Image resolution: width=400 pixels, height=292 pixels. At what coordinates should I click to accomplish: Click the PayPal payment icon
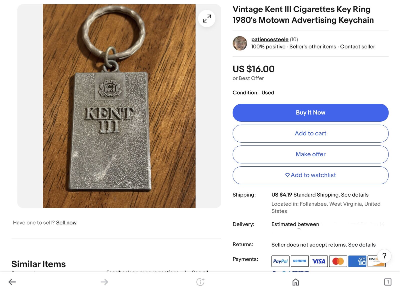pyautogui.click(x=280, y=261)
